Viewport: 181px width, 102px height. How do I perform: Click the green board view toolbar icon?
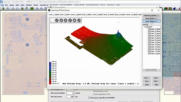coord(32,8)
